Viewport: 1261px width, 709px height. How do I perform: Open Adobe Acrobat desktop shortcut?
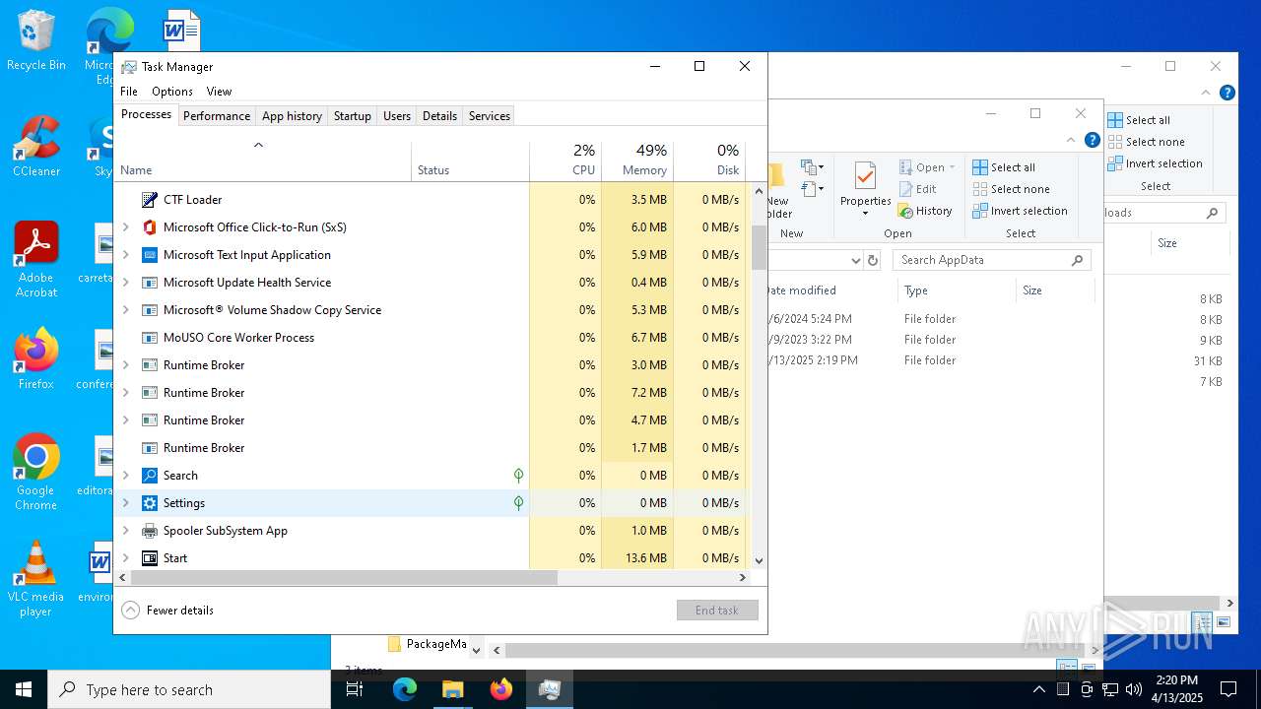coord(36,260)
